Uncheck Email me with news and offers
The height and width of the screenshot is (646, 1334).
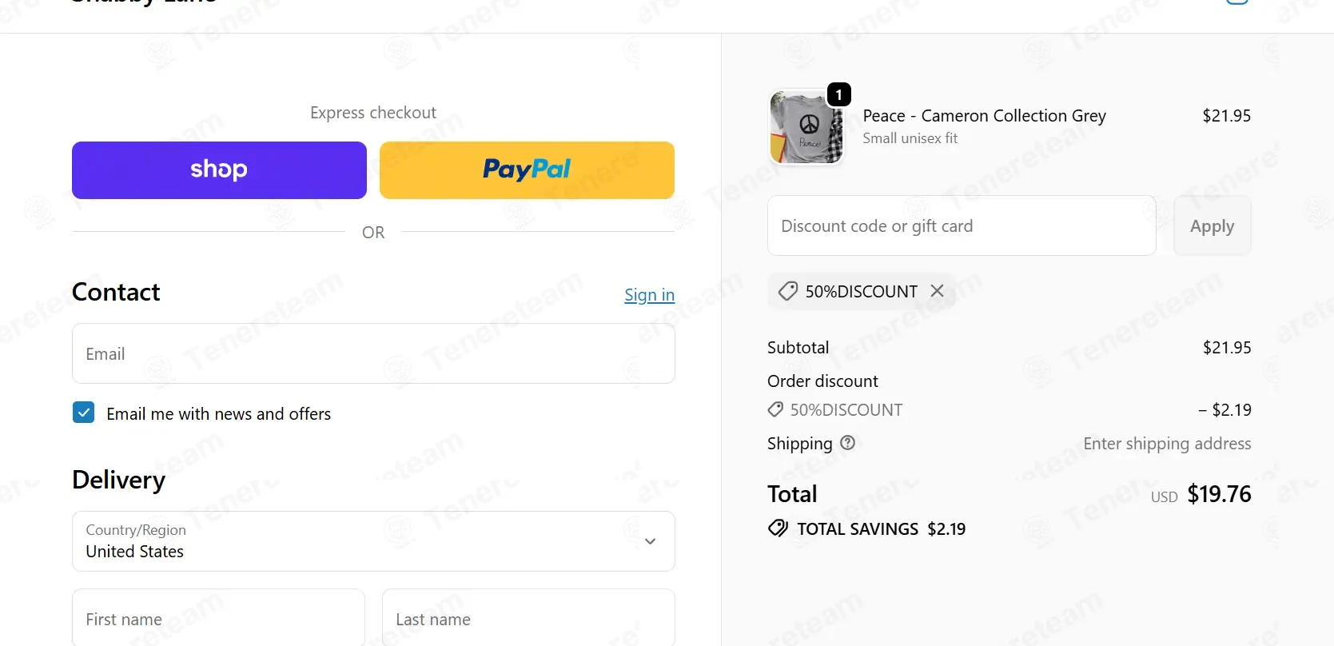83,413
